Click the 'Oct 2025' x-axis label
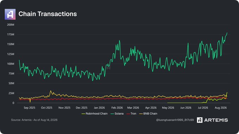 (x=47, y=108)
